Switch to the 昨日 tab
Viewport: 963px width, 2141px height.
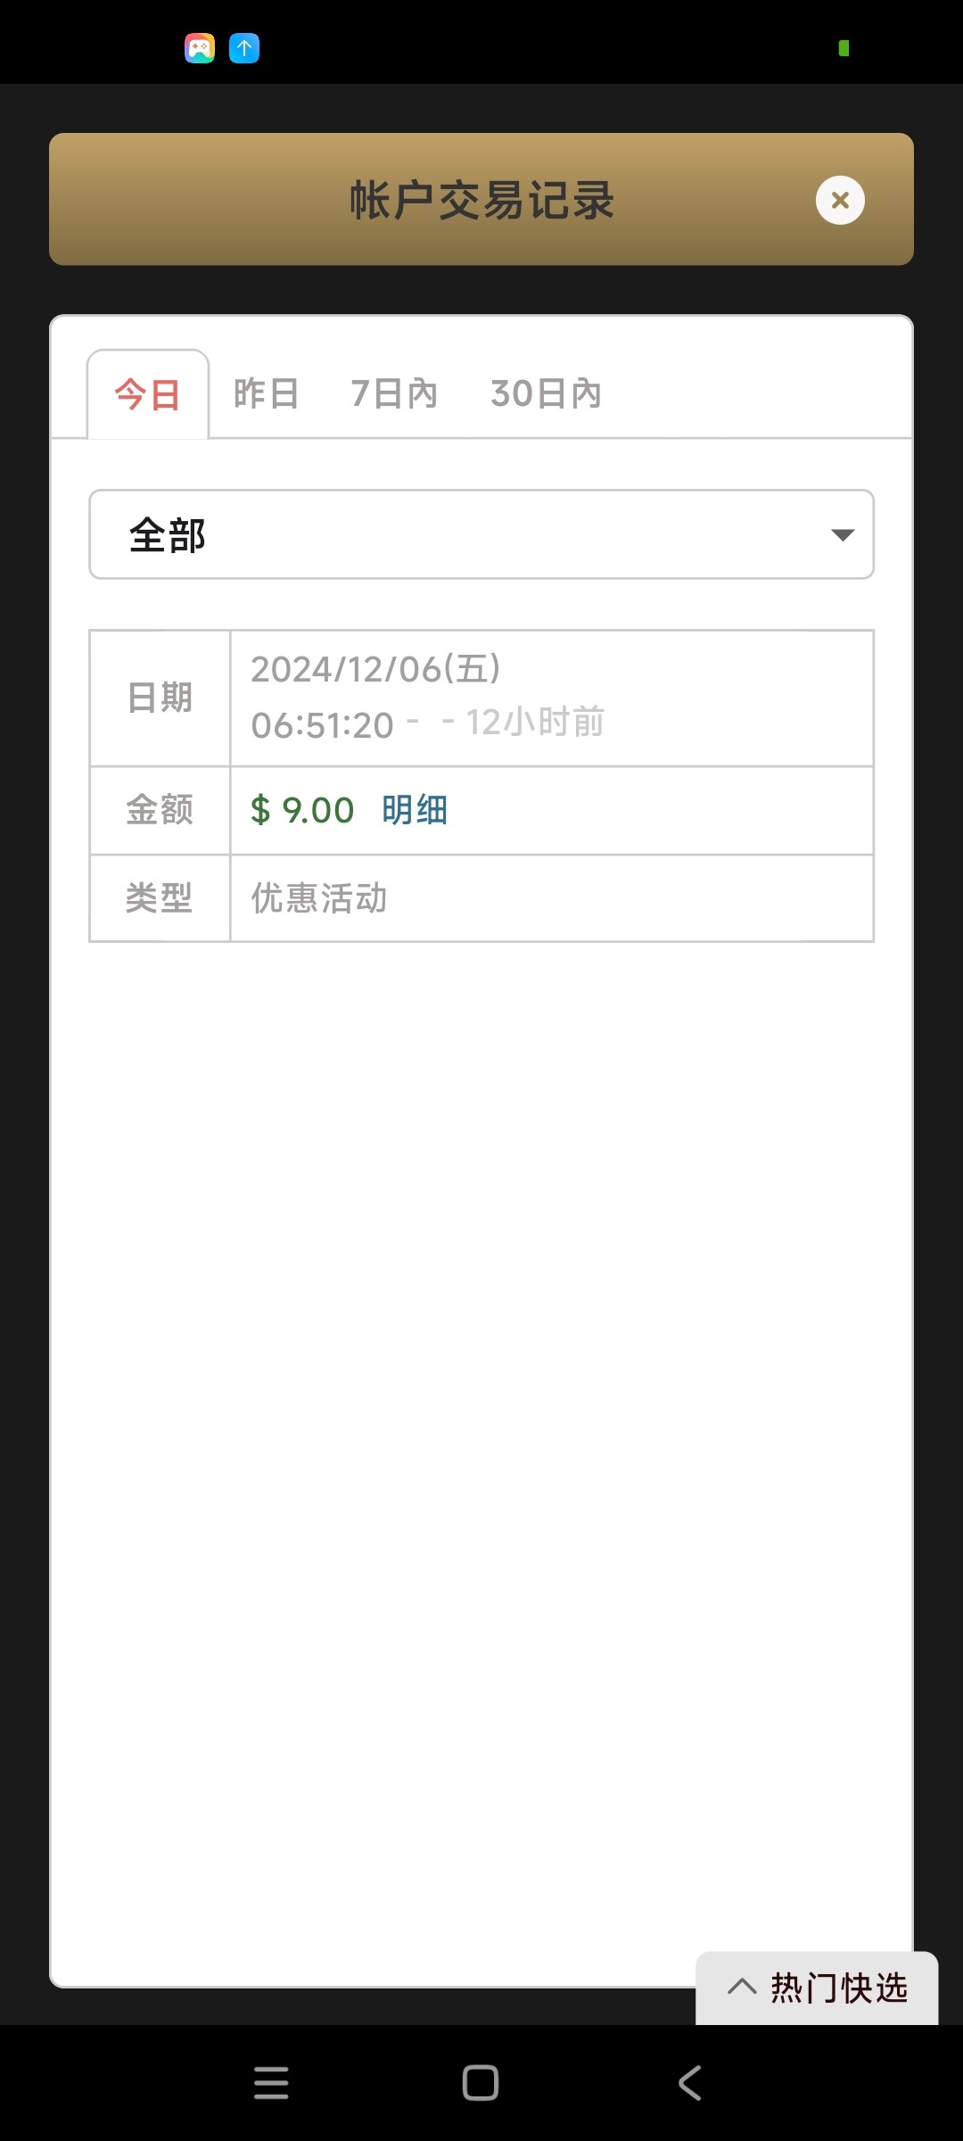266,393
